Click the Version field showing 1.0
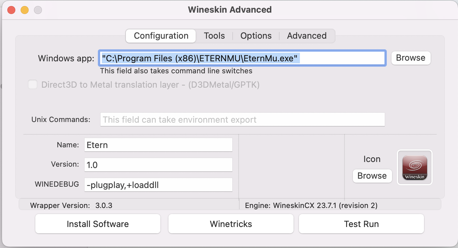458x248 pixels. tap(158, 165)
